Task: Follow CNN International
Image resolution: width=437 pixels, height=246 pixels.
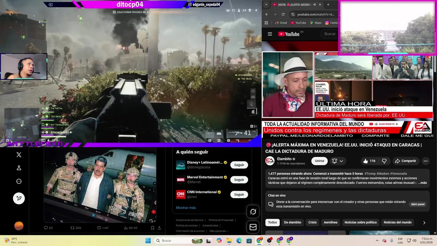Action: coord(239,194)
